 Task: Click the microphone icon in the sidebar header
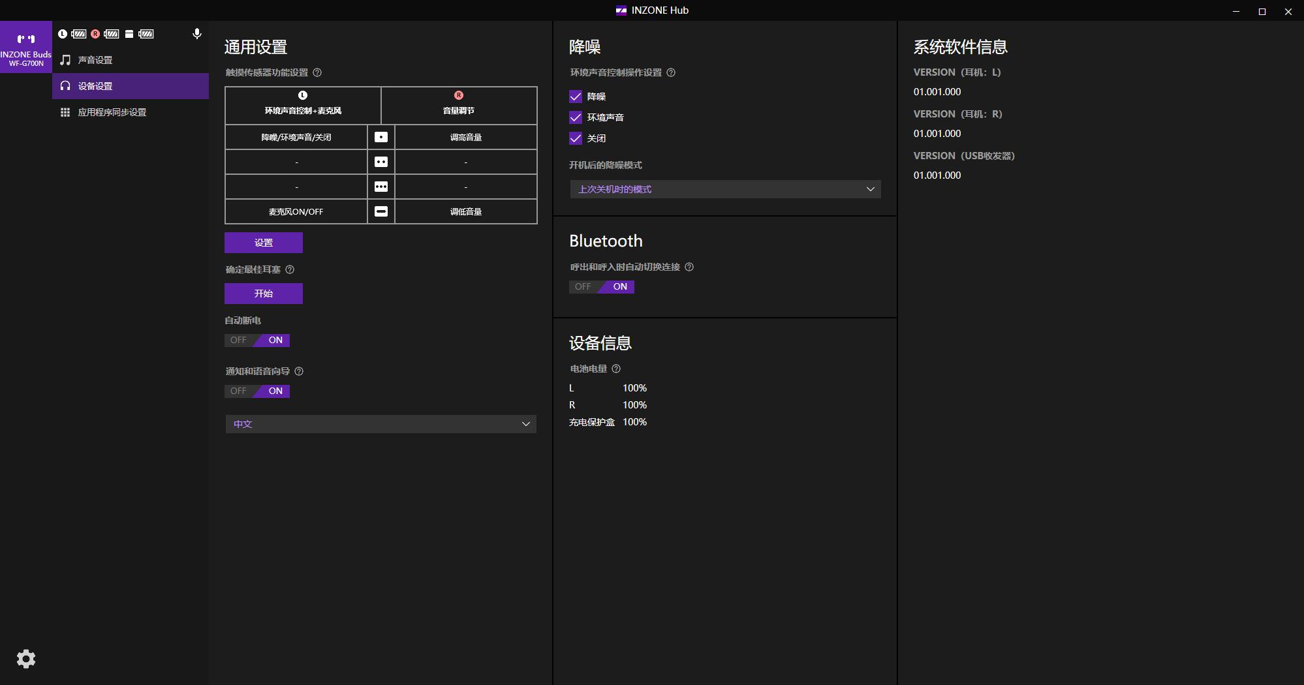[x=196, y=34]
